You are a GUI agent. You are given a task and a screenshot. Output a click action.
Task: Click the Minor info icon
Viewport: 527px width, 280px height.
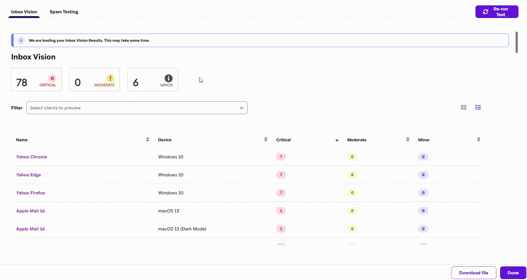(168, 78)
